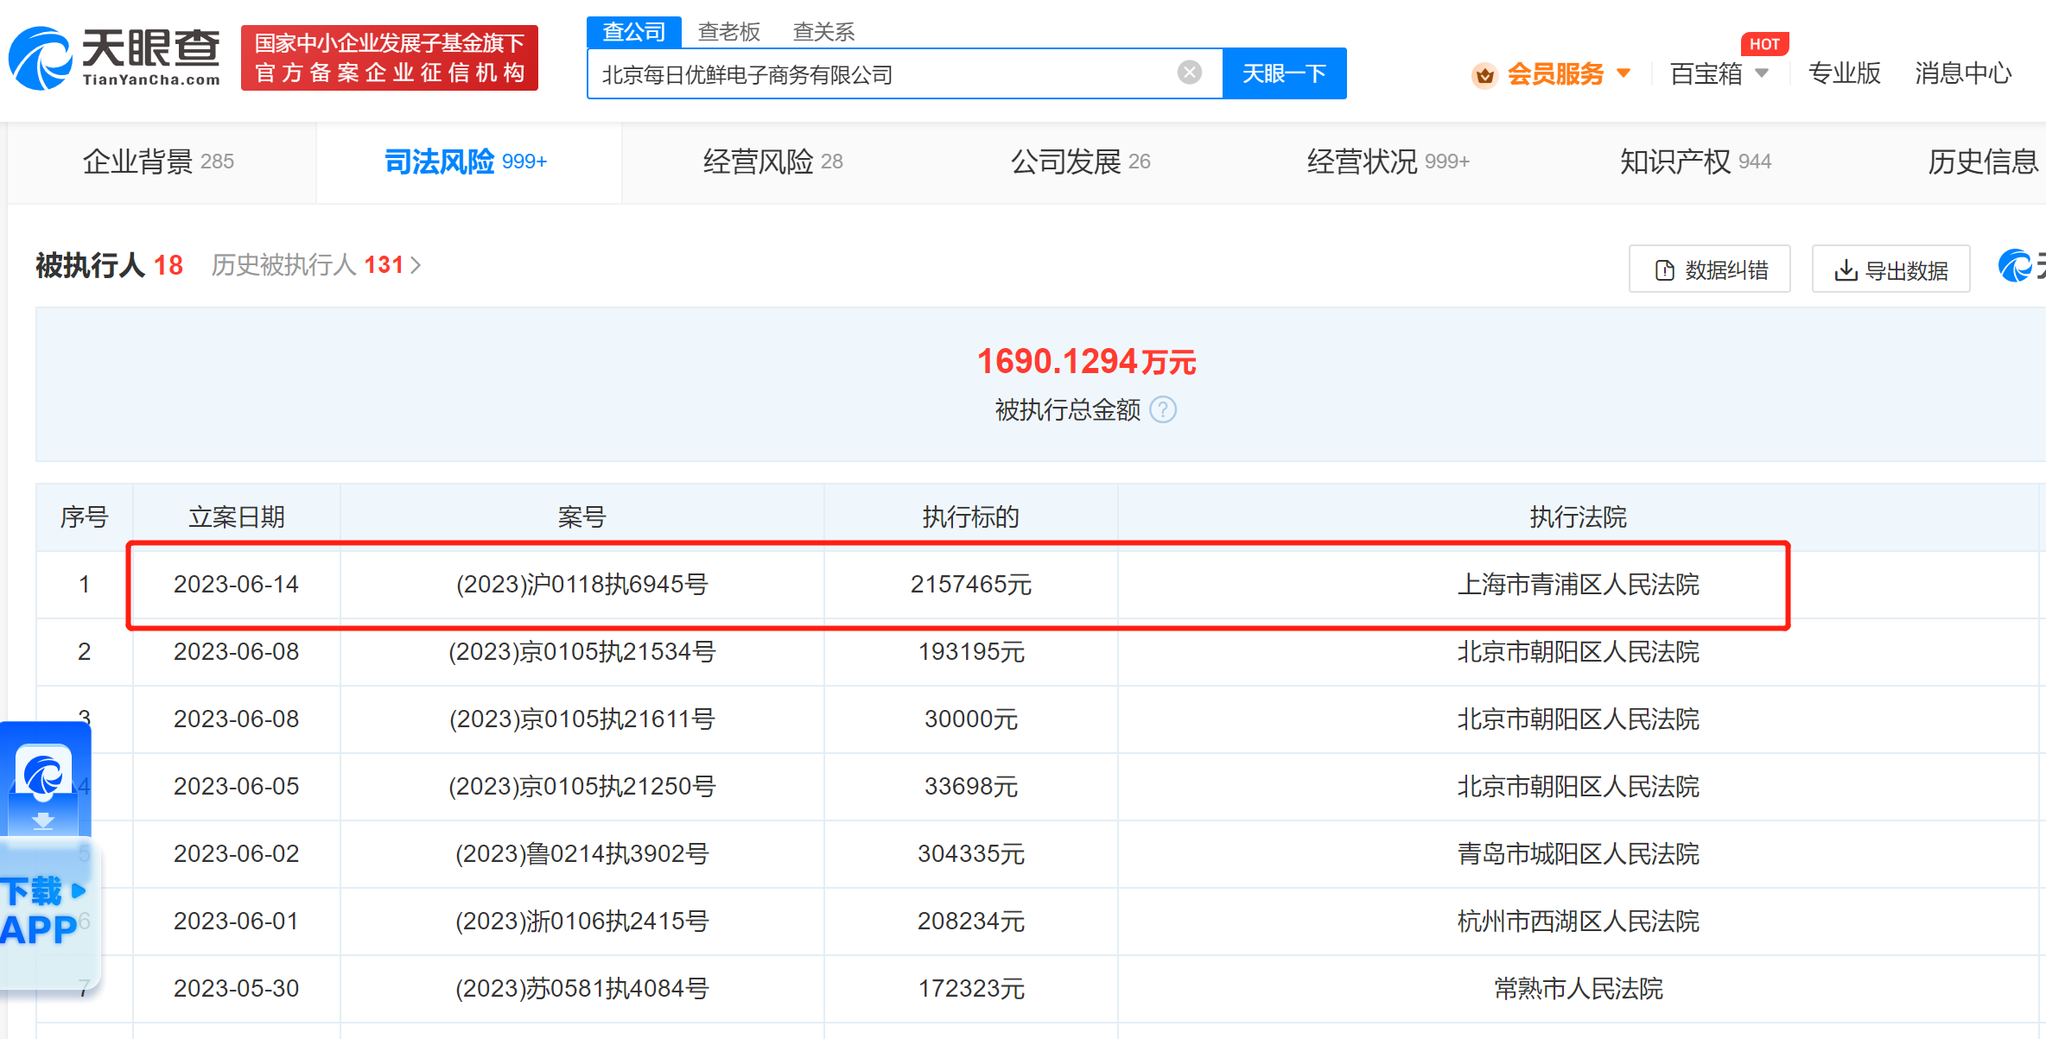This screenshot has height=1039, width=2046.
Task: Click the red 国家中小企业发展子基金 banner
Action: [x=390, y=58]
